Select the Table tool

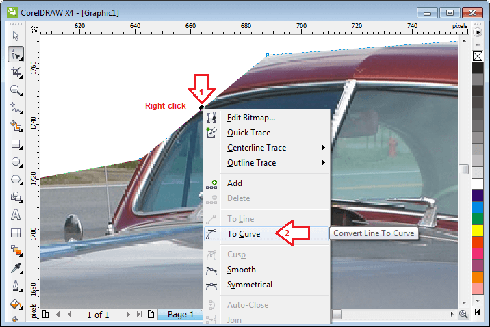pos(16,233)
